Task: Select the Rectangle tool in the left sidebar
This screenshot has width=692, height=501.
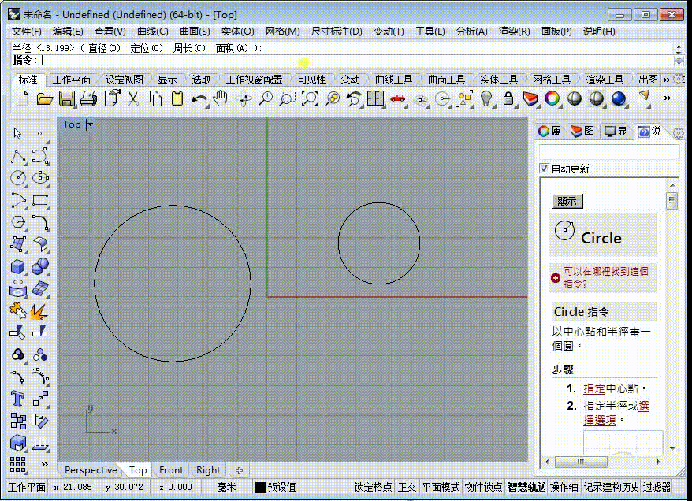Action: (x=40, y=200)
